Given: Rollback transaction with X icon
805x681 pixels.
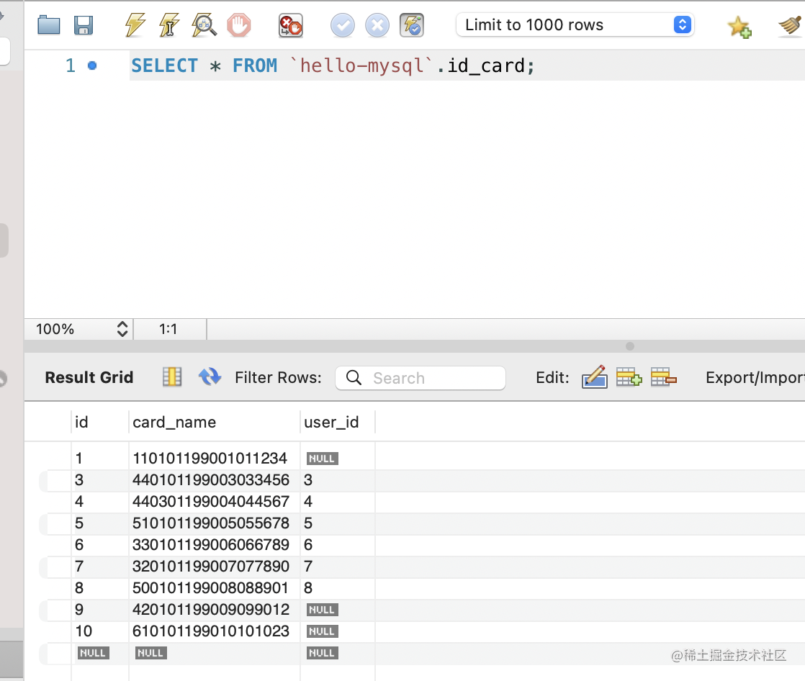Looking at the screenshot, I should (377, 25).
